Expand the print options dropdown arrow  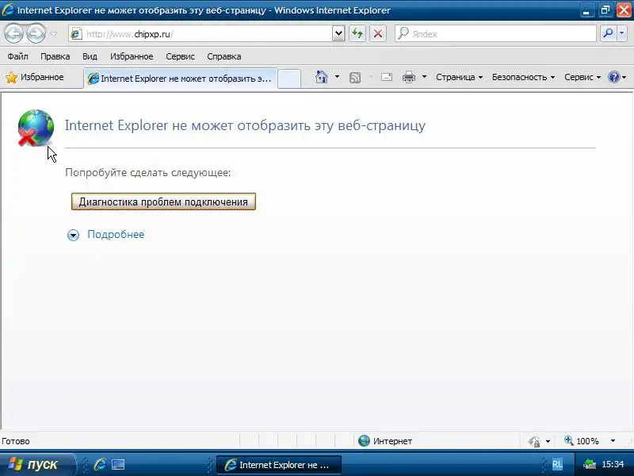coord(424,77)
